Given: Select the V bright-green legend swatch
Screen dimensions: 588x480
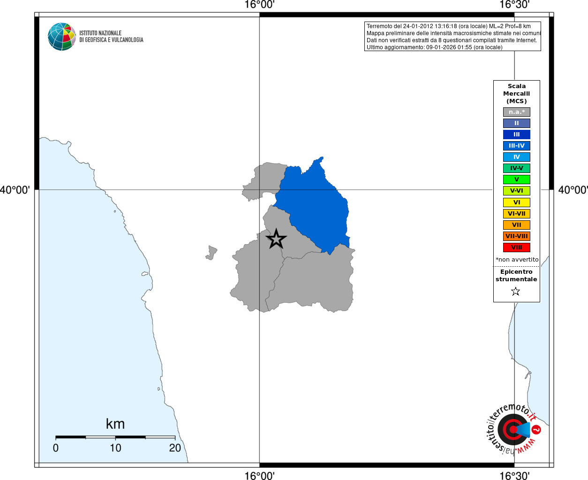Looking at the screenshot, I should tap(517, 180).
